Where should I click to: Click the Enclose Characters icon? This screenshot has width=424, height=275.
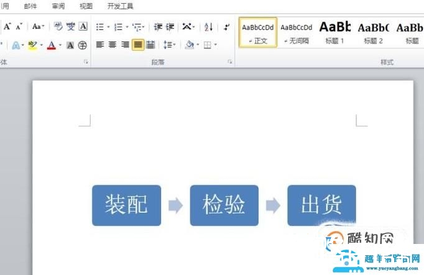[x=83, y=45]
